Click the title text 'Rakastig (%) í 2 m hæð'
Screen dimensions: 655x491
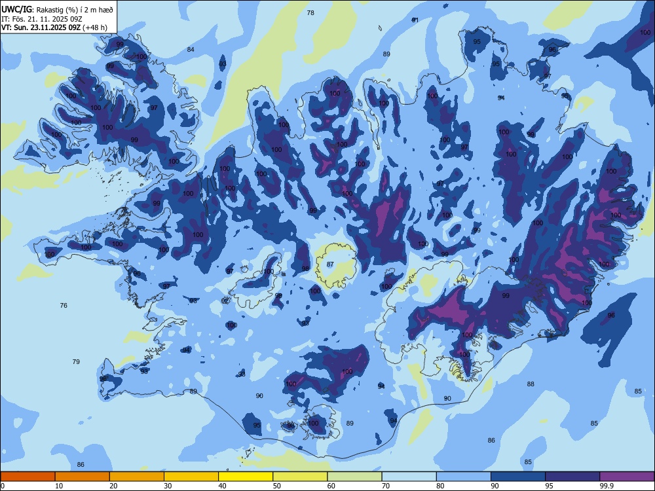tap(75, 9)
